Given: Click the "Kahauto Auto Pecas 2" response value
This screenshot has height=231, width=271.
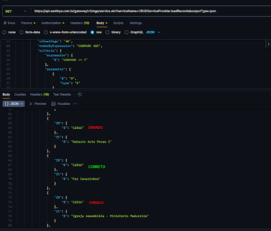Looking at the screenshot, I should click(91, 141).
